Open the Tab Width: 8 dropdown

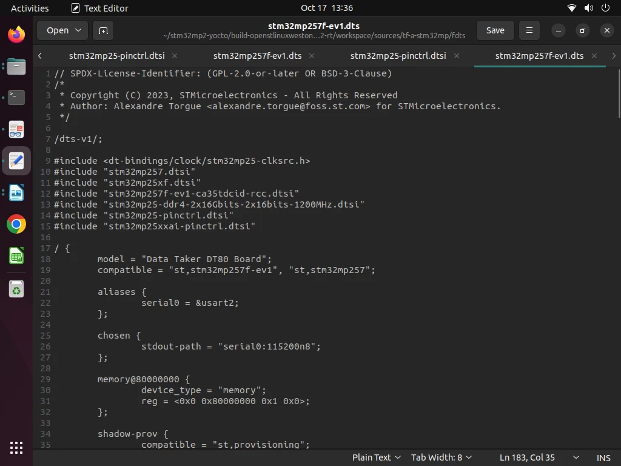click(441, 458)
